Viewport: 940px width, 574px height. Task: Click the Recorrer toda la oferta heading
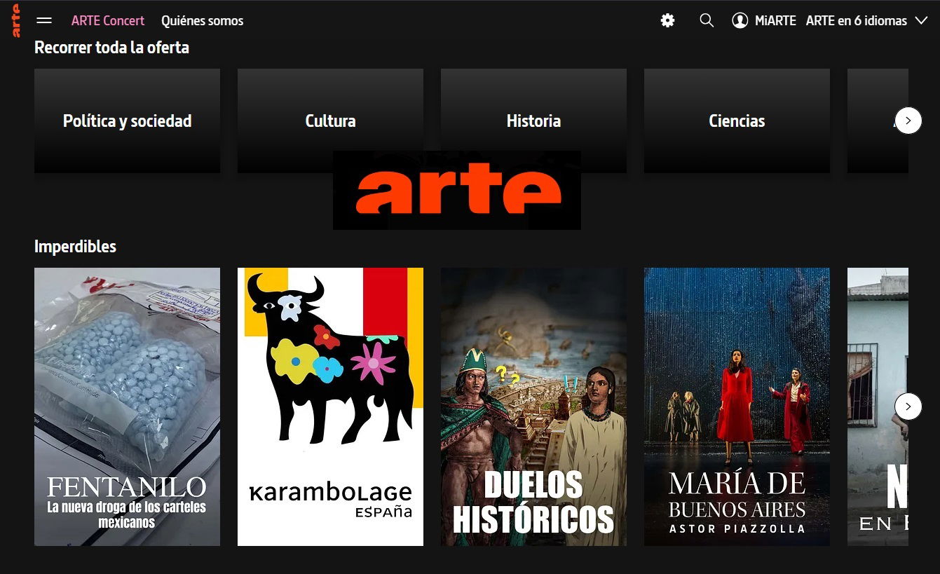111,48
